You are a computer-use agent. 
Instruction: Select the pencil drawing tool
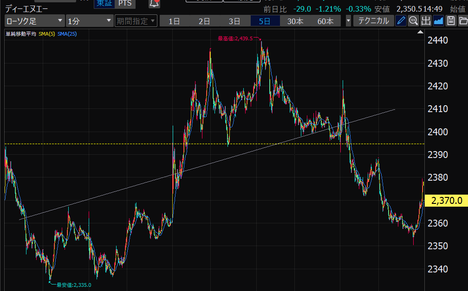pyautogui.click(x=401, y=21)
